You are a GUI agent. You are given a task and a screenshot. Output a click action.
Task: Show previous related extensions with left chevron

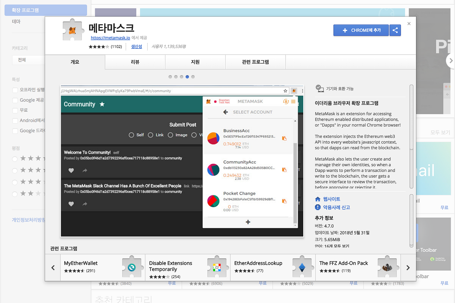[x=53, y=268]
